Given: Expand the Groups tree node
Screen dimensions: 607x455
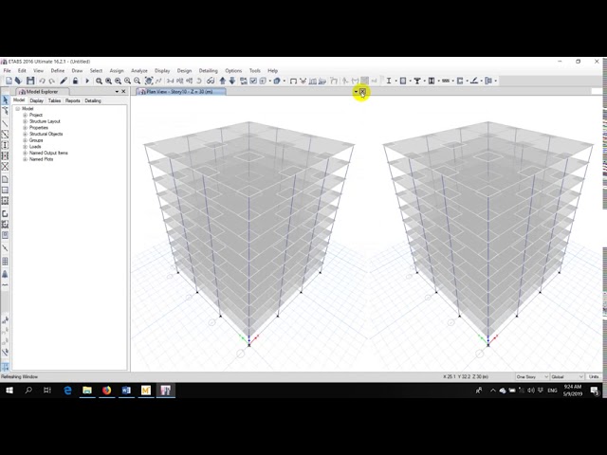Looking at the screenshot, I should pyautogui.click(x=26, y=140).
